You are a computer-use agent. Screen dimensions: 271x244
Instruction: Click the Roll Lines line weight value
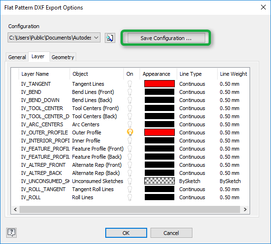coord(230,197)
